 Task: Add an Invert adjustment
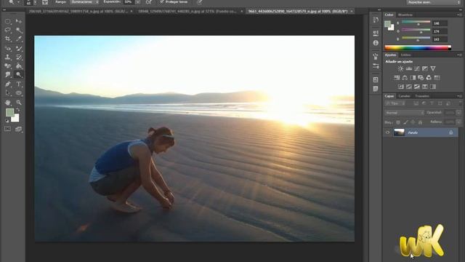tap(400, 87)
